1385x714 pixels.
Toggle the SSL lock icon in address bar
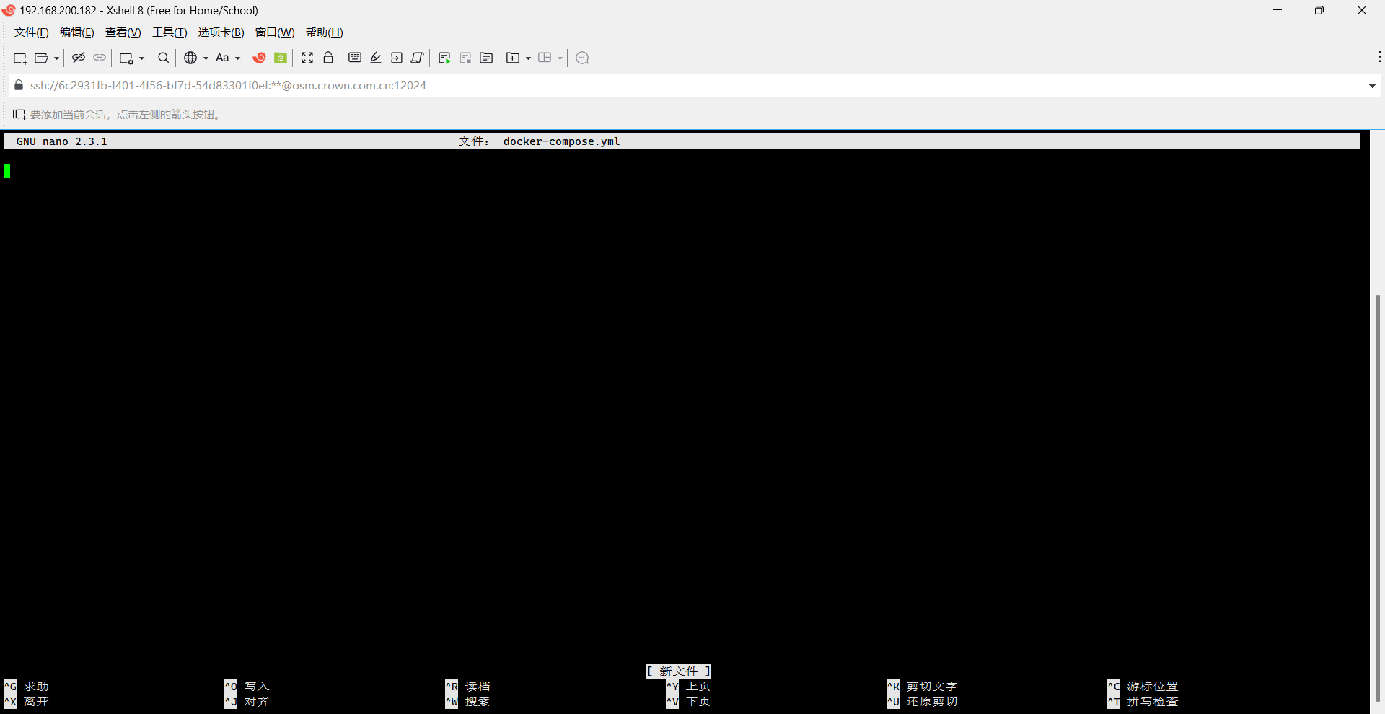point(18,85)
